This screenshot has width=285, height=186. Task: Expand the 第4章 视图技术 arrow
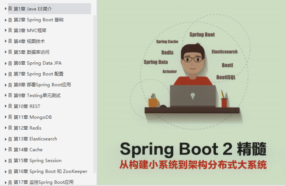6,41
